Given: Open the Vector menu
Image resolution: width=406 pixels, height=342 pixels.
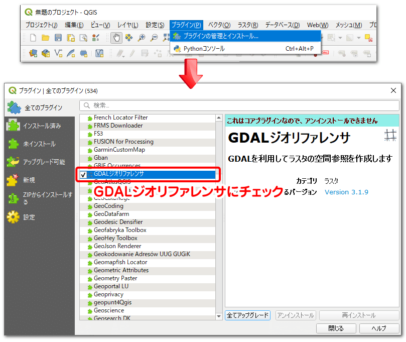Looking at the screenshot, I should pos(219,25).
